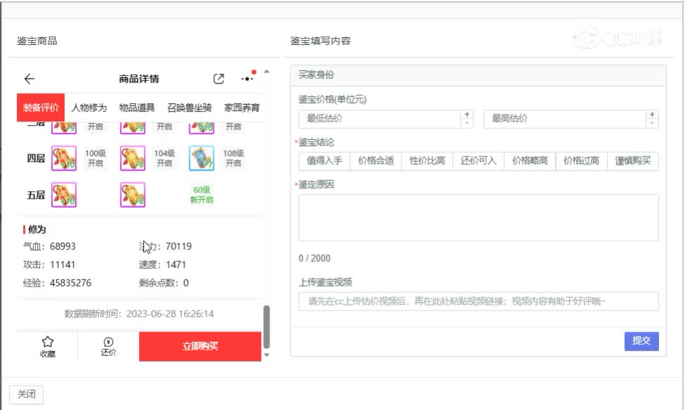Decrement 最高估价 with the minus stepper
Viewport: 685px width, 410px height.
tap(651, 122)
